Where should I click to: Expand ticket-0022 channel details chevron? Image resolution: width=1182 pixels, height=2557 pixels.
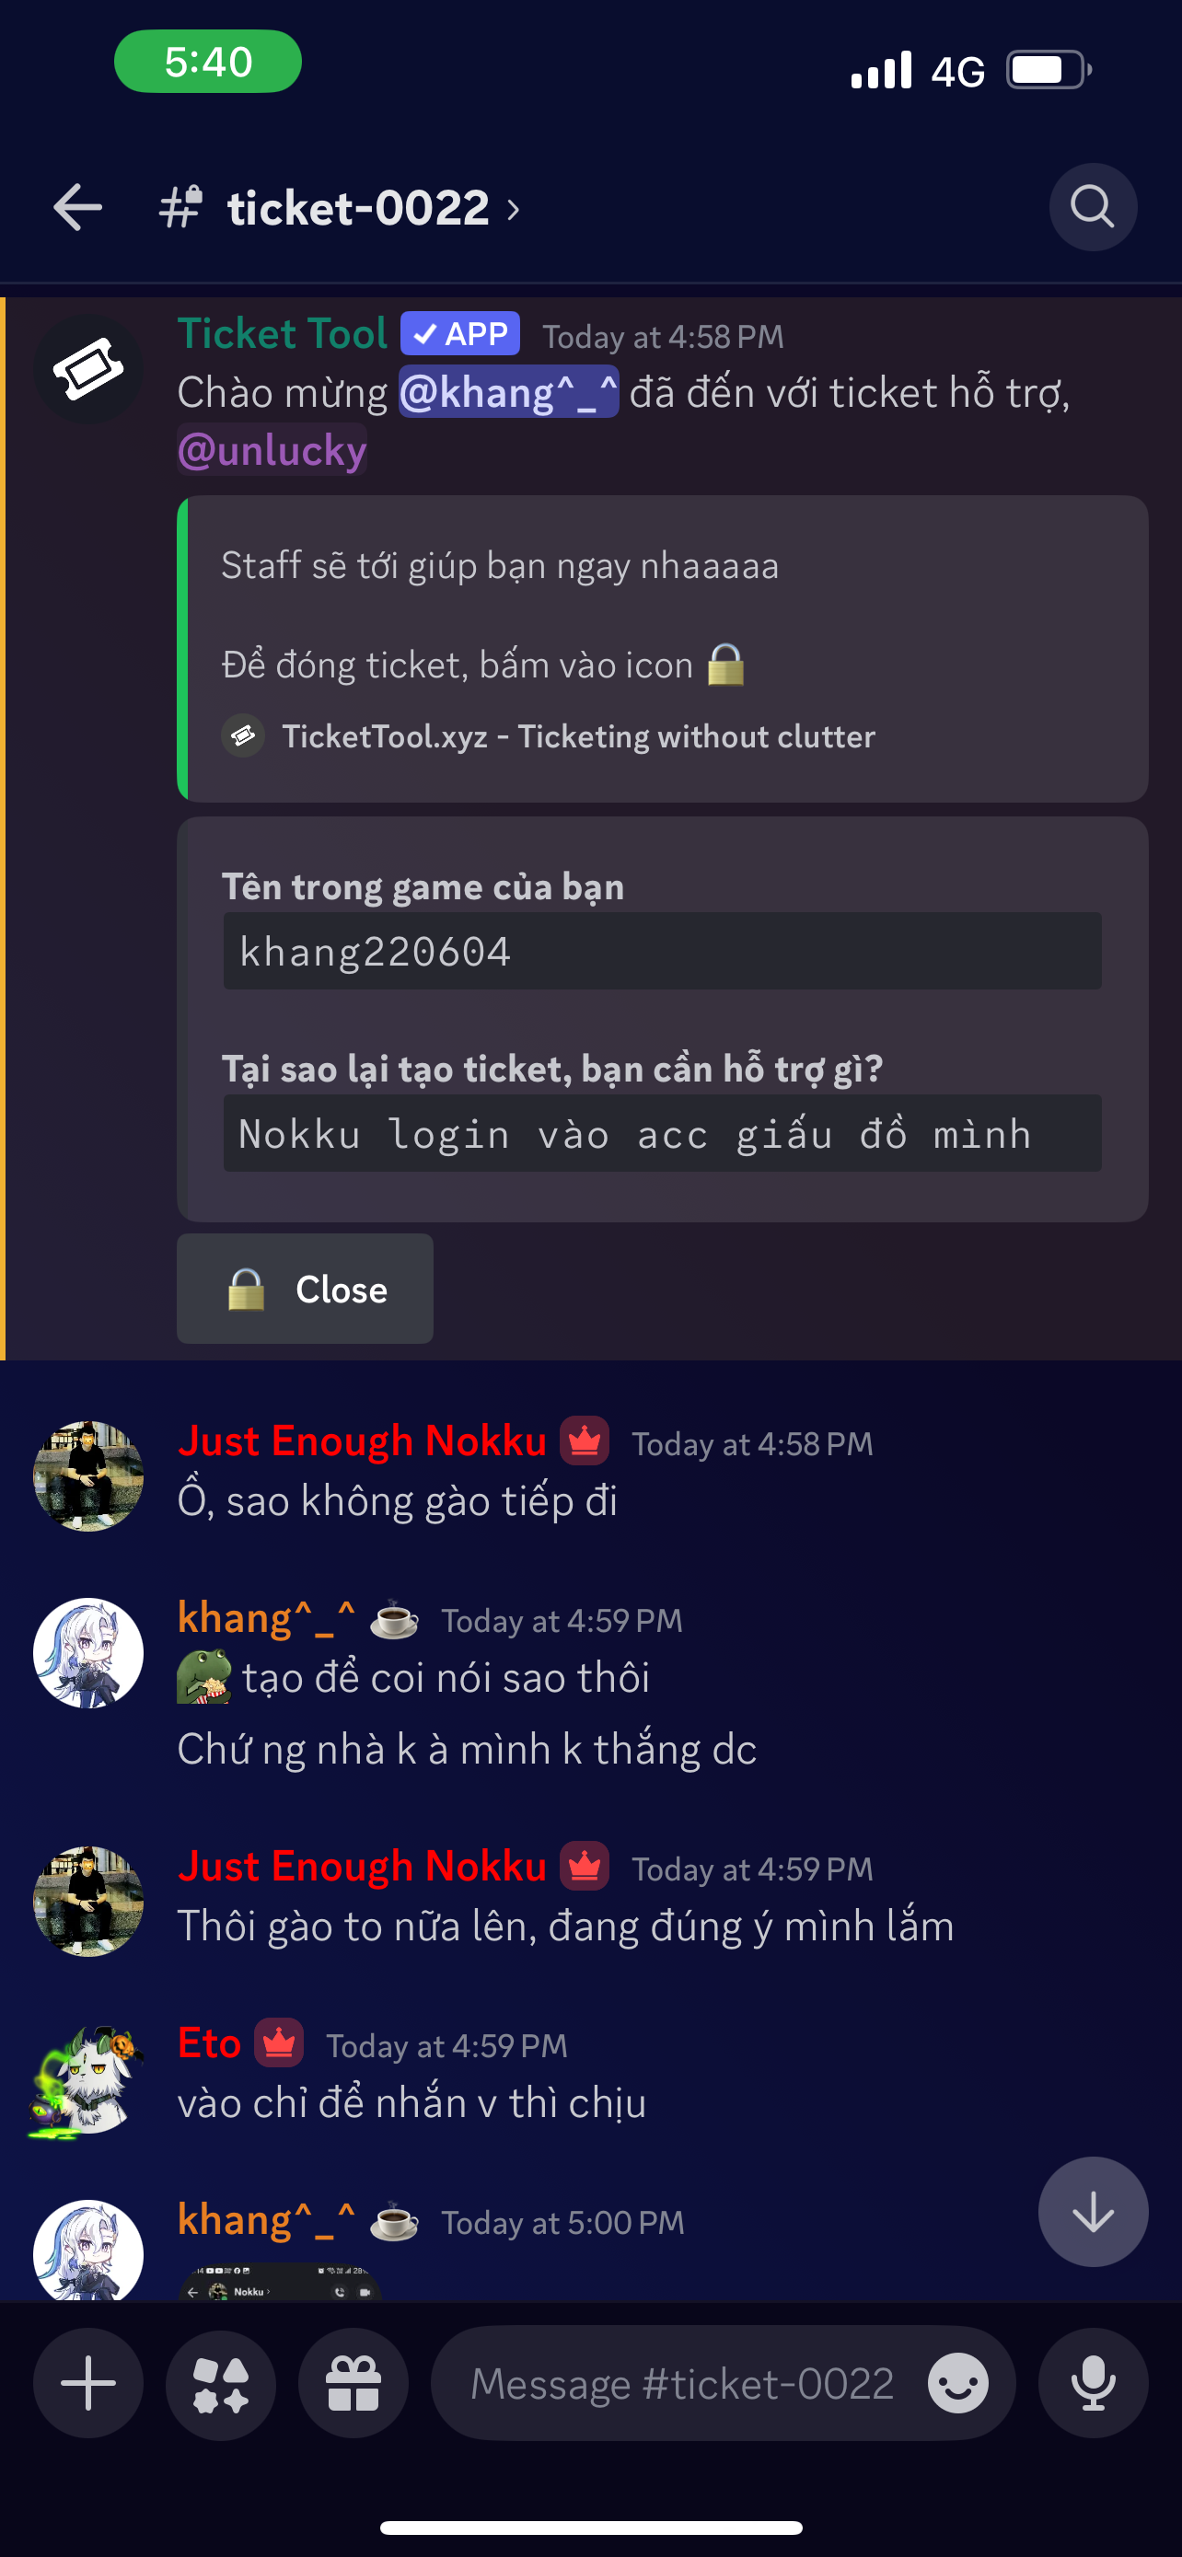(x=513, y=210)
